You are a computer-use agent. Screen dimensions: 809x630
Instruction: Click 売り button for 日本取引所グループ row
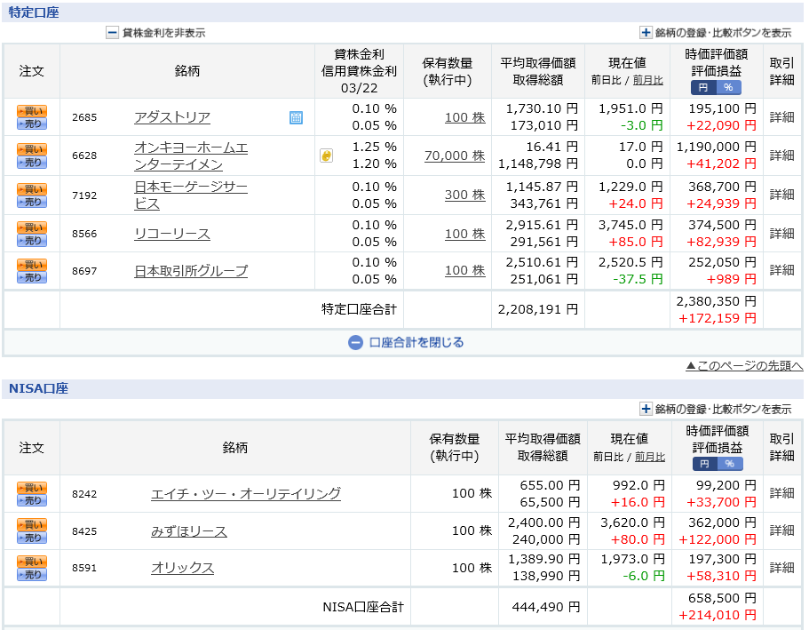tap(32, 277)
